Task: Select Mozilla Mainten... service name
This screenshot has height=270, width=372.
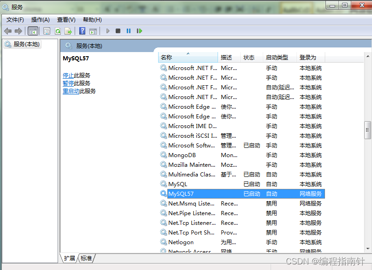Action: click(192, 164)
